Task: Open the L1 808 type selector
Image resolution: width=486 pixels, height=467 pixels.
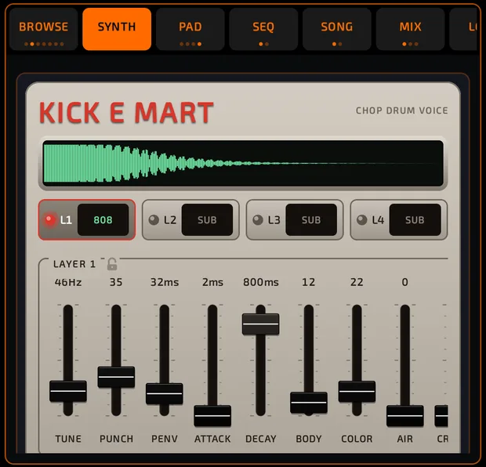Action: [x=103, y=219]
